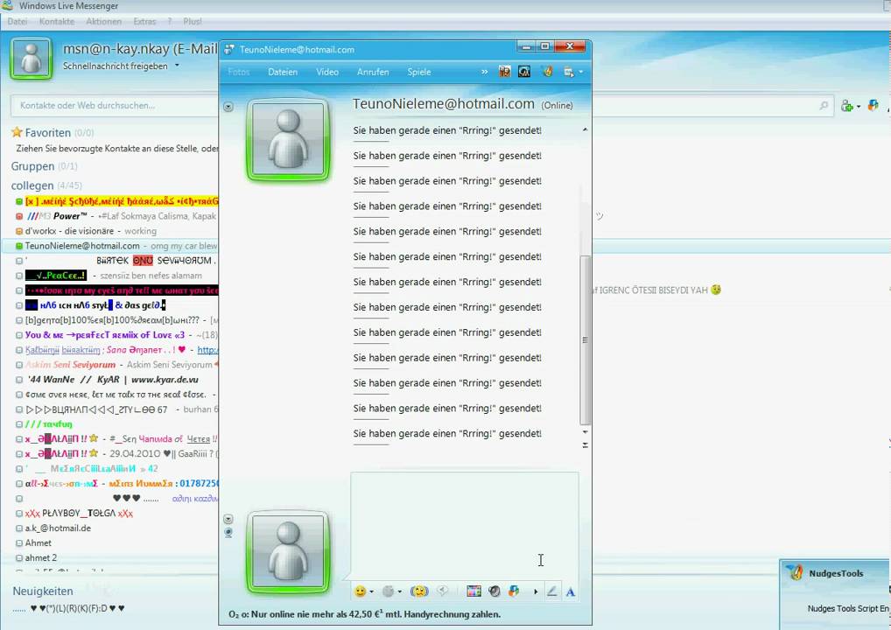Click the magnifier search icon in main window
This screenshot has height=630, width=891.
tap(824, 106)
